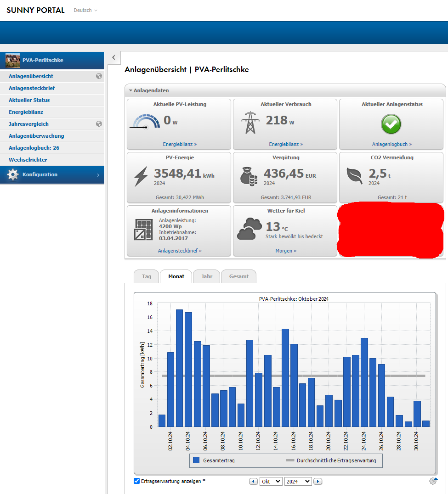Open chart settings gear icon
Screen dimensions: 448x494
pyautogui.click(x=433, y=481)
